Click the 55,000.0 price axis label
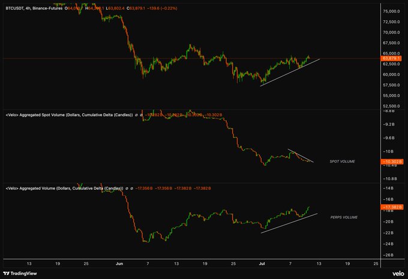 391,96
